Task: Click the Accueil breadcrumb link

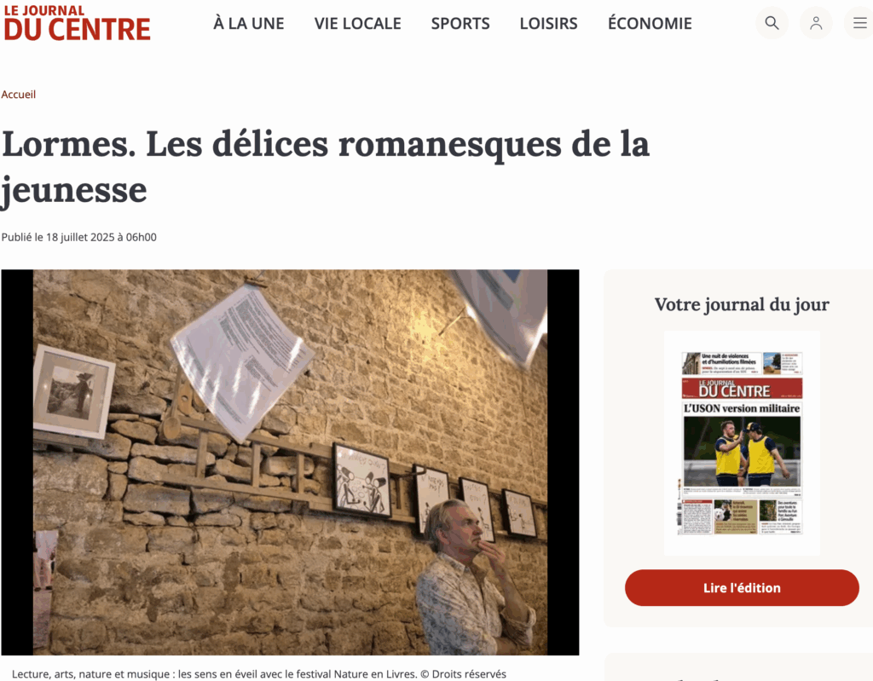Action: 19,94
